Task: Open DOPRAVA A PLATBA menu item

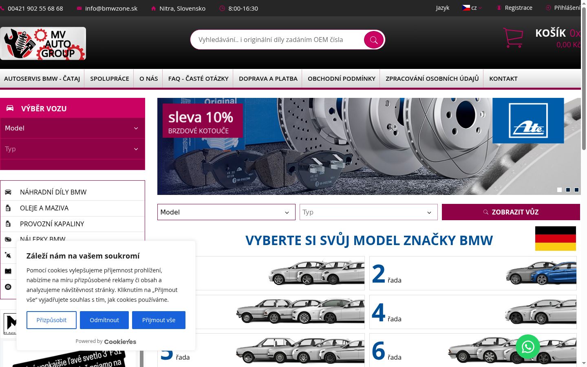Action: coord(268,78)
